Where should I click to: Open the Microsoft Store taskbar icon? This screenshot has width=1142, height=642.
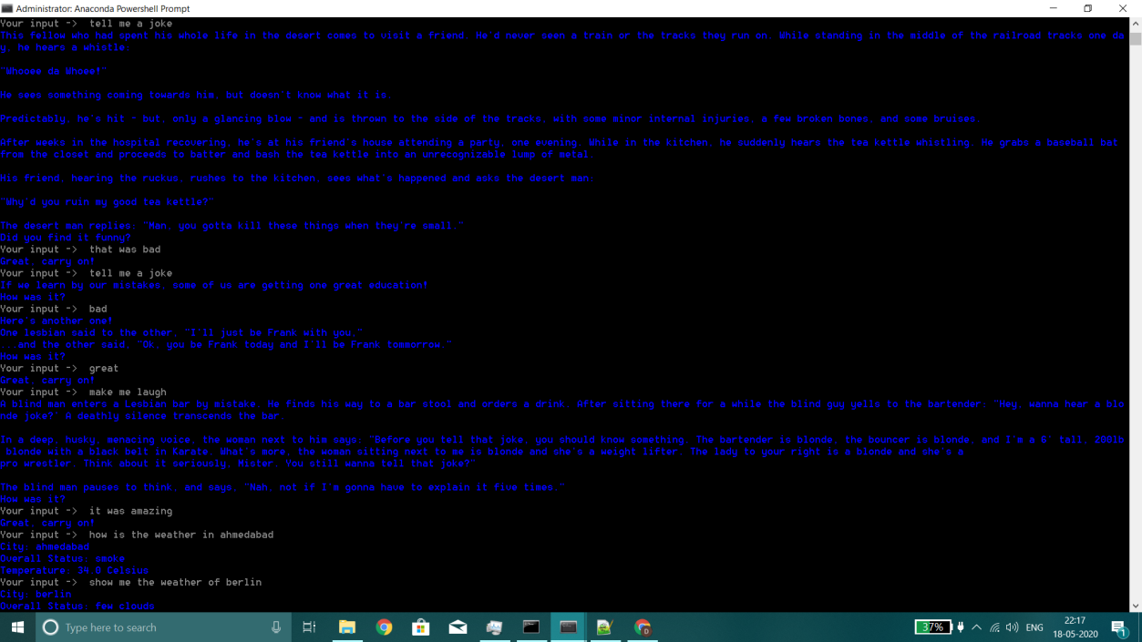[x=421, y=627]
